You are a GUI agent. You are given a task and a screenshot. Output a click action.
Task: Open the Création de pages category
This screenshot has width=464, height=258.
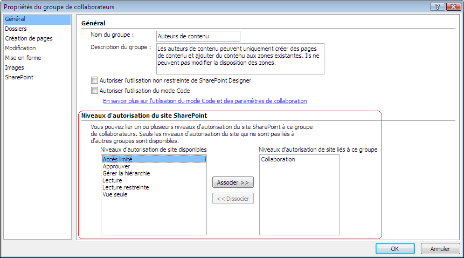[29, 38]
